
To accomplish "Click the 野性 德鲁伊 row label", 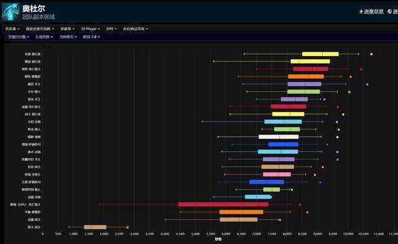I will point(32,77).
